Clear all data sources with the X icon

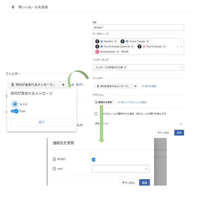(x=178, y=47)
